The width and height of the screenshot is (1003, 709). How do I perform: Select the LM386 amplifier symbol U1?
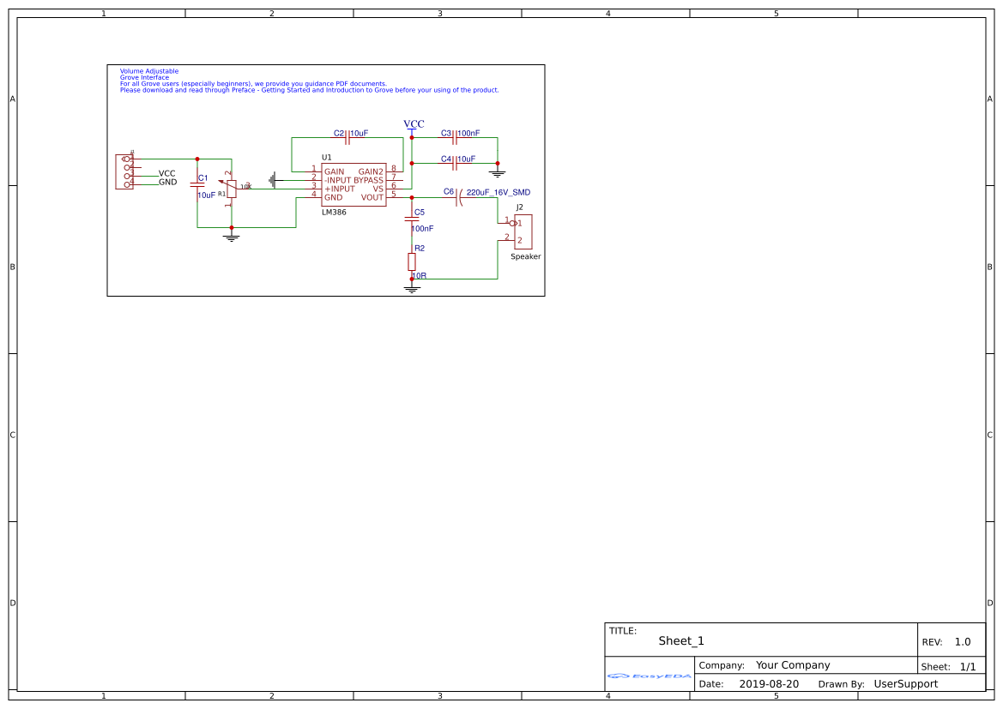(353, 186)
